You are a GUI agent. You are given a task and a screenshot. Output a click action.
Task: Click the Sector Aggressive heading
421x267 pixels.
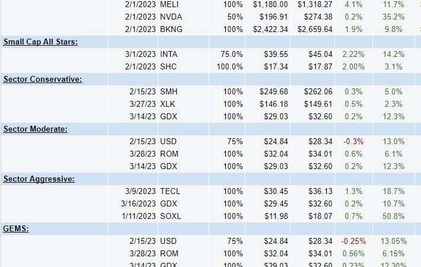point(39,179)
